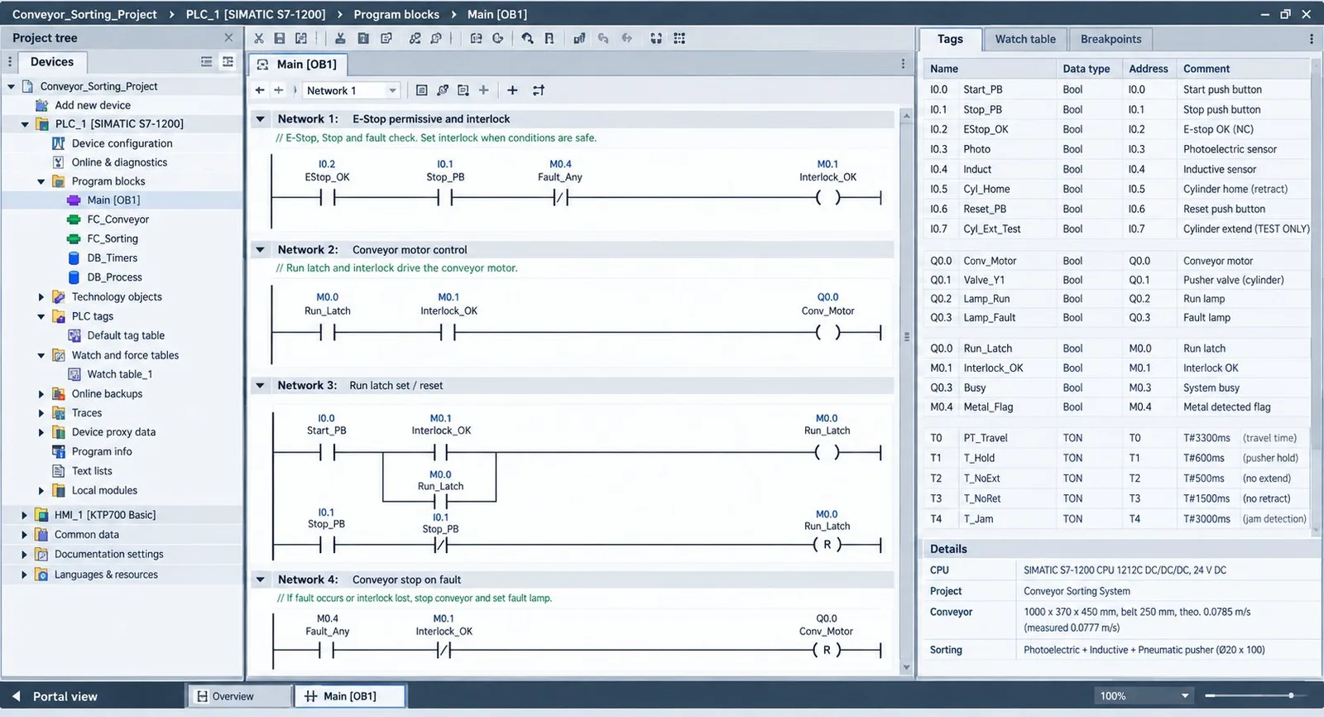Select the Valve_Y1 tag row
Viewport: 1324px width, 717px height.
[1117, 280]
